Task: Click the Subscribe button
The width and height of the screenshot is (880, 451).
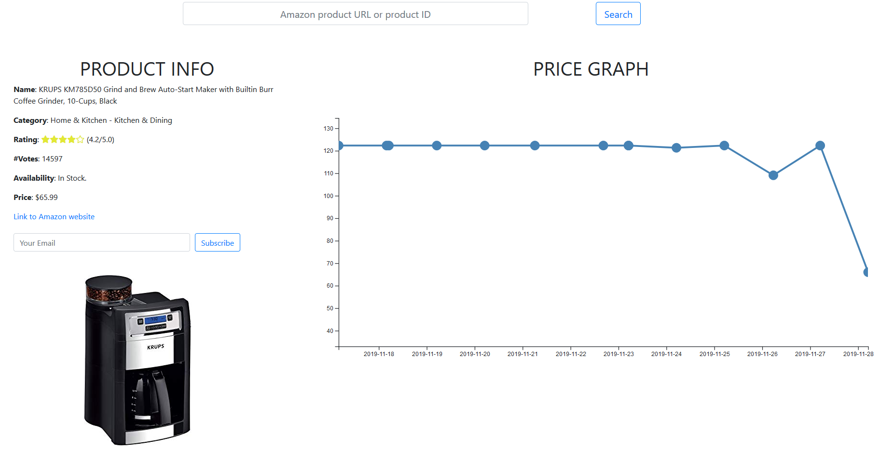Action: pyautogui.click(x=218, y=243)
